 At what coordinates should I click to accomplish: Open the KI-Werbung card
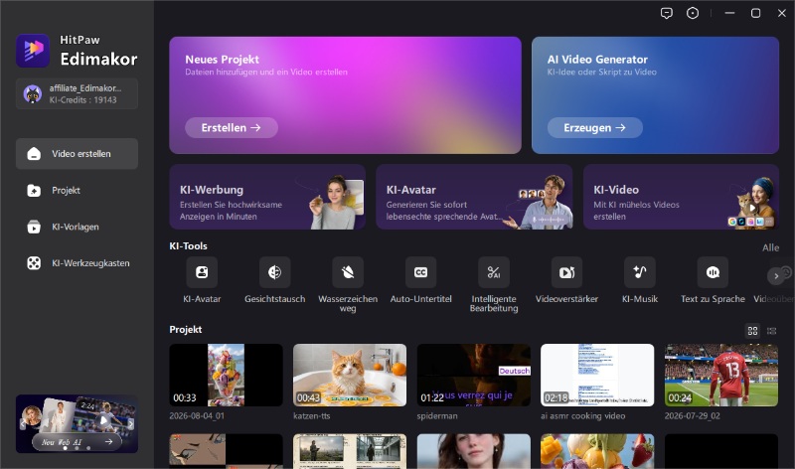coord(267,197)
